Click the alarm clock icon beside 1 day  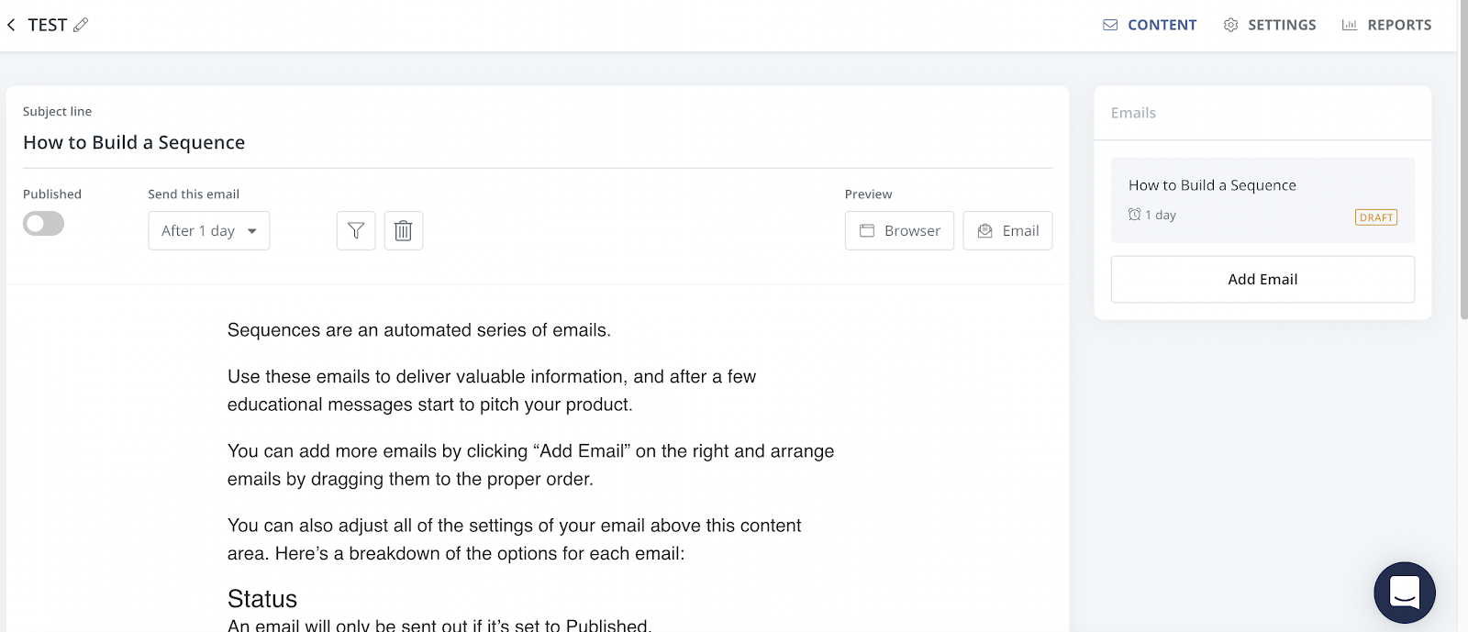[1135, 215]
